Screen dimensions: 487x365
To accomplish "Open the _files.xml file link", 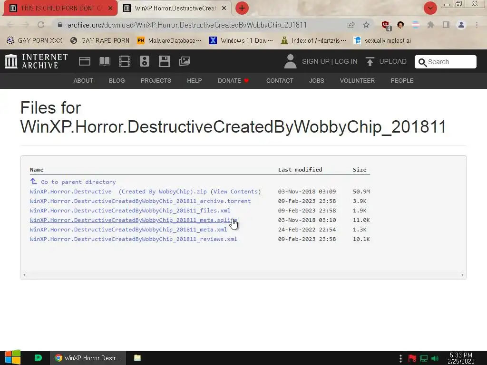I will [x=130, y=211].
